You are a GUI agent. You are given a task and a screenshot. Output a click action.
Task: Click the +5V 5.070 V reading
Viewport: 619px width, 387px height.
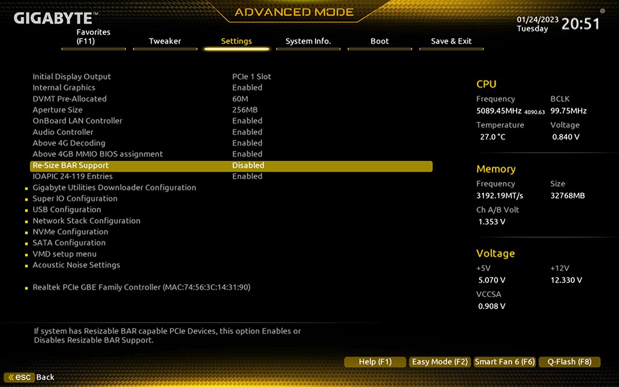click(x=492, y=281)
